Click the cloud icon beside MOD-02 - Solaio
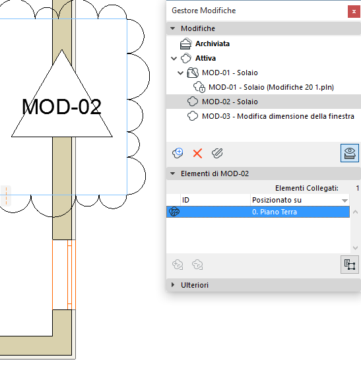361x380 pixels. pyautogui.click(x=193, y=102)
